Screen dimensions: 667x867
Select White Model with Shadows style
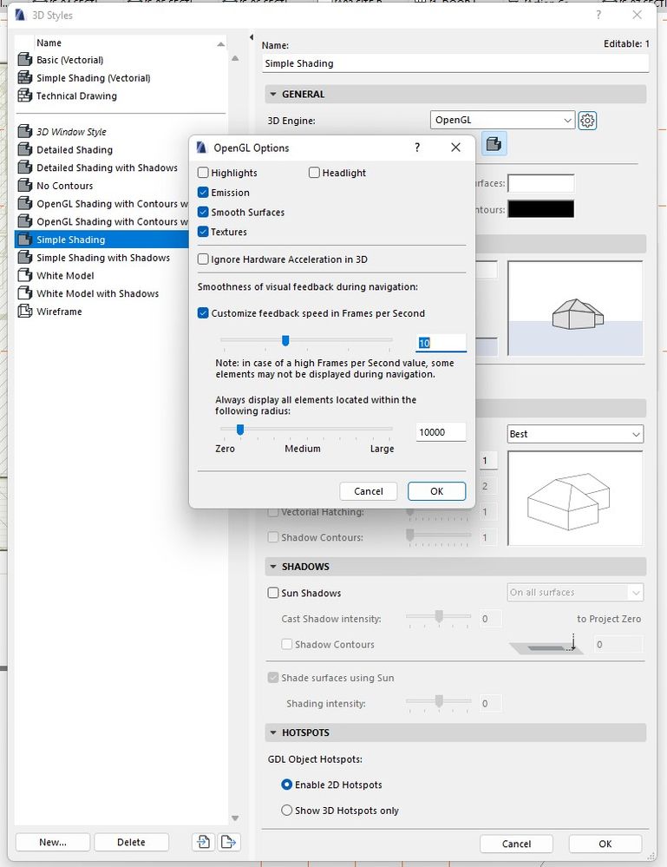pos(97,293)
